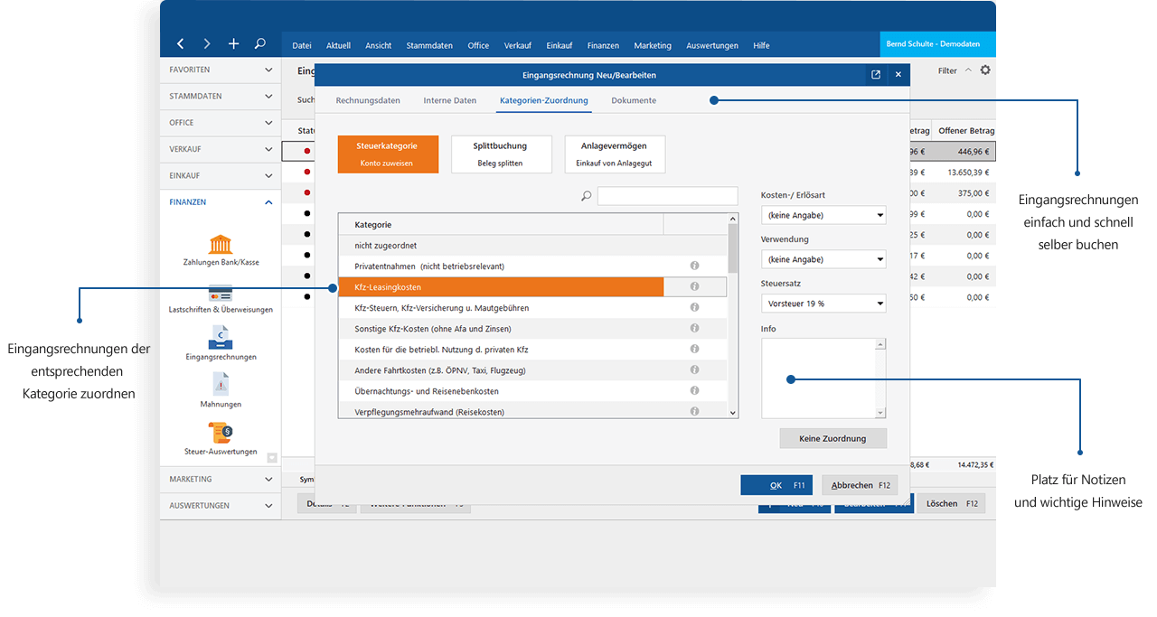This screenshot has height=617, width=1157.
Task: Click info icon for Kfz-Leasingkosten row
Action: pyautogui.click(x=694, y=286)
